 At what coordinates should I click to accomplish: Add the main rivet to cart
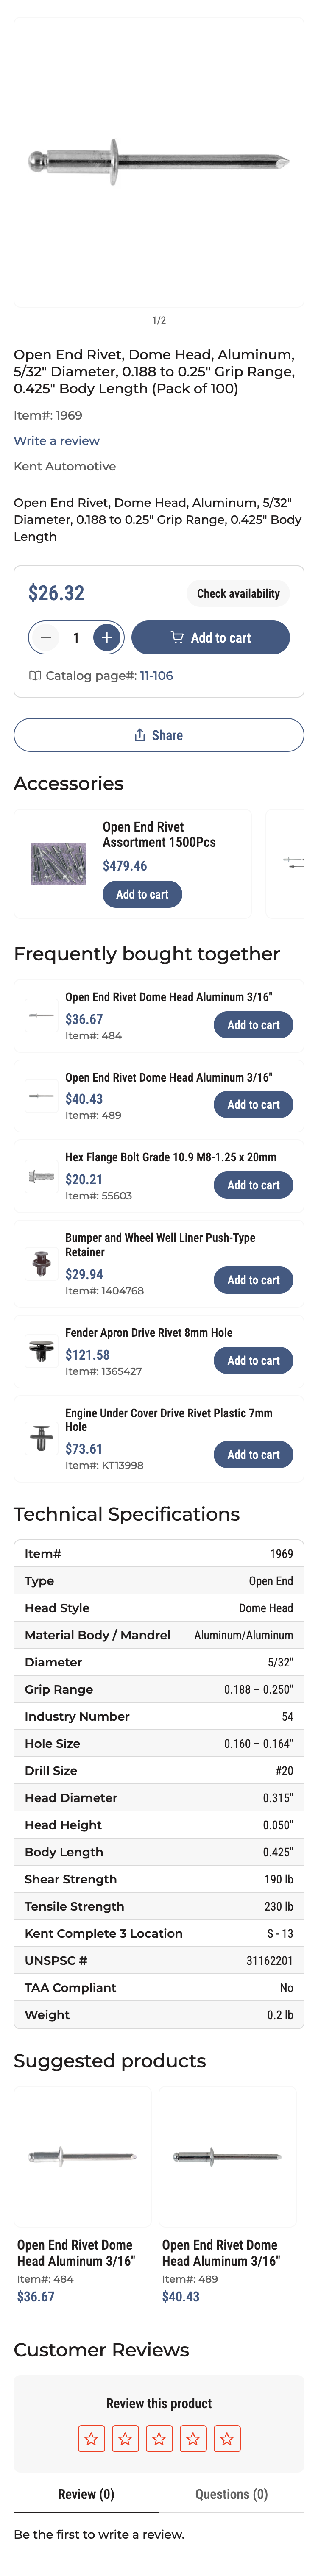click(211, 637)
